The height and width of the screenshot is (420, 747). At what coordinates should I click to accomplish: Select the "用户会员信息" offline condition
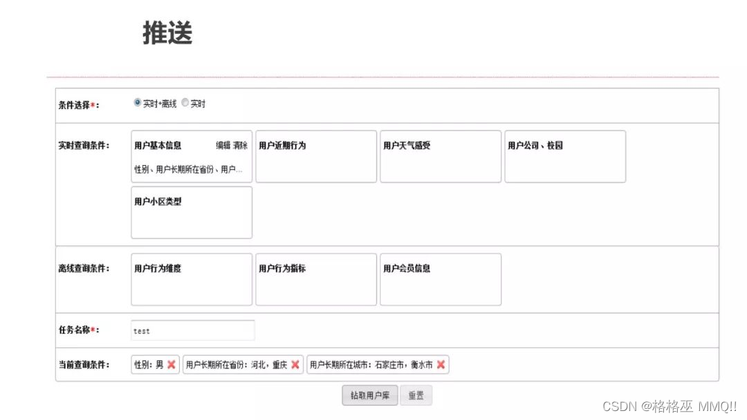tap(441, 279)
